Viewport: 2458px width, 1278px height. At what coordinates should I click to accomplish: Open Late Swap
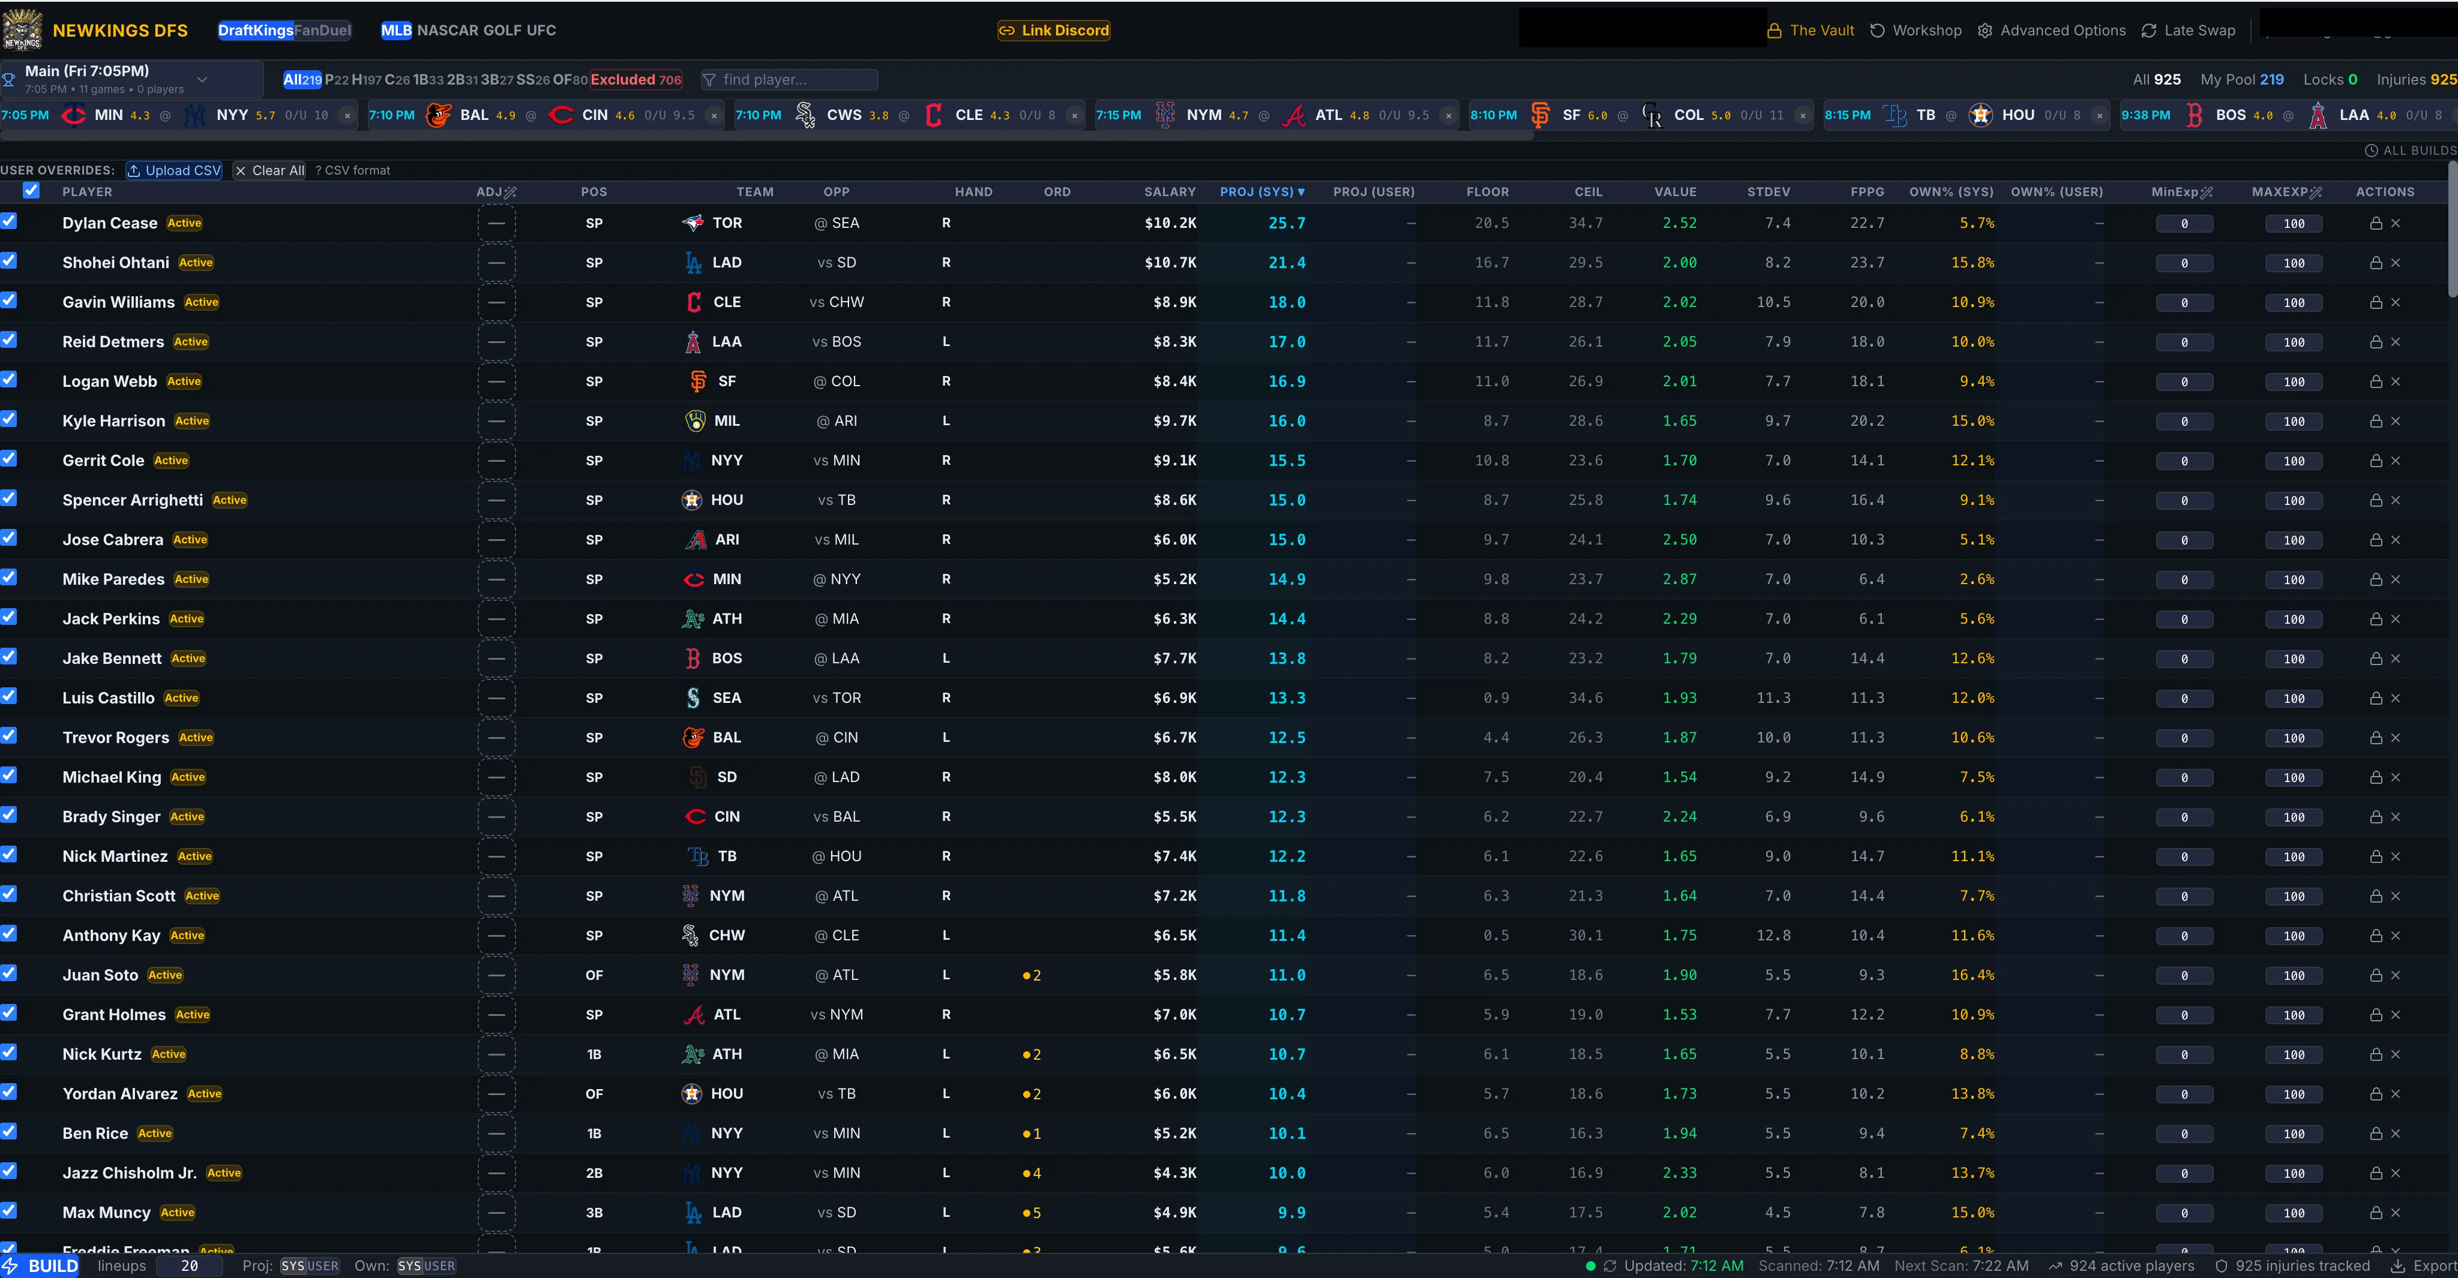[x=2188, y=31]
